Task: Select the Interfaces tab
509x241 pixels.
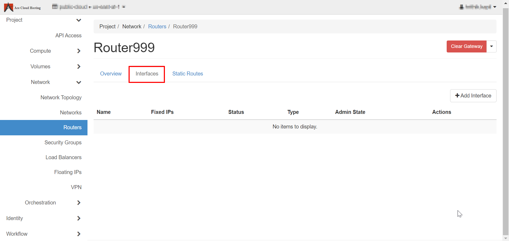Action: click(147, 74)
